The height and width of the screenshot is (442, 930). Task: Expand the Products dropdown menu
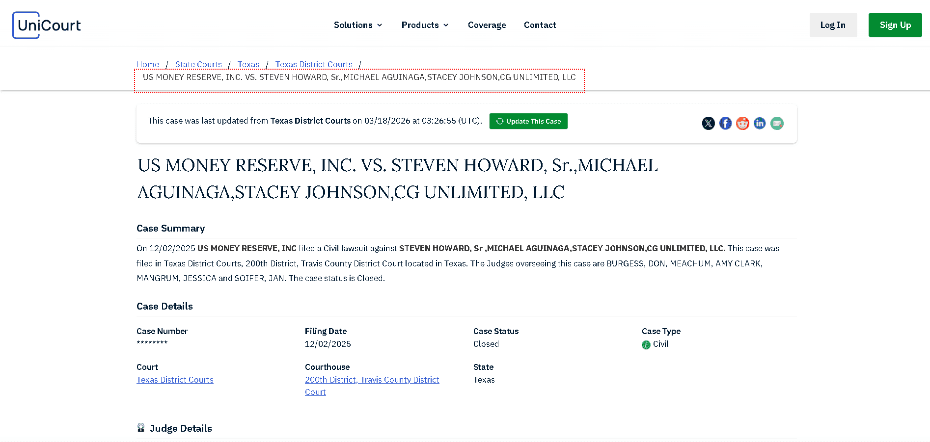425,25
